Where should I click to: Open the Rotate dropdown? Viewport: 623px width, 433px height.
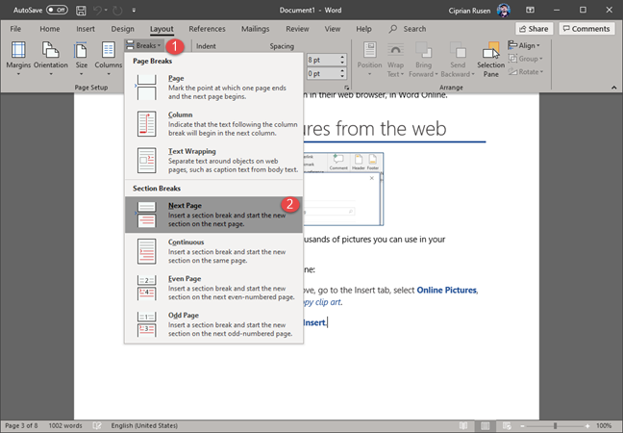[525, 71]
